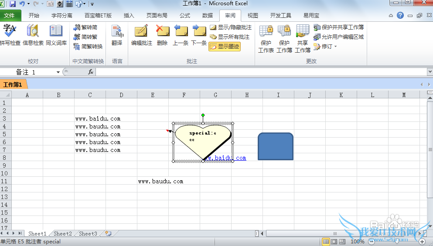The height and width of the screenshot is (246, 433).
Task: Open the 开发工具 (Developer) tab
Action: (280, 15)
